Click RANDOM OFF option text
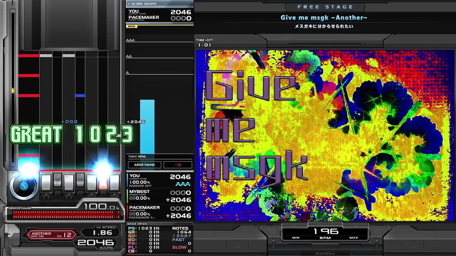Viewport: 456px width, 256px height. [140, 186]
